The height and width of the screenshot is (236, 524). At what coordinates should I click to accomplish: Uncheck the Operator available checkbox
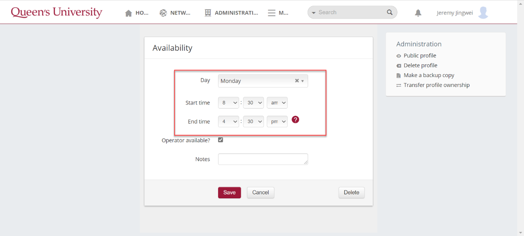(221, 140)
